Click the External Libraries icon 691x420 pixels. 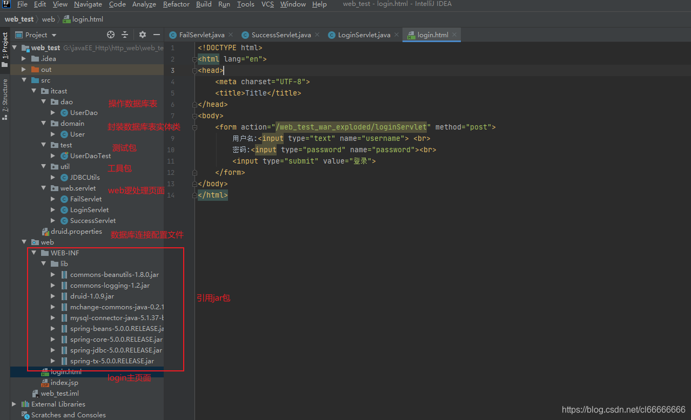[25, 404]
